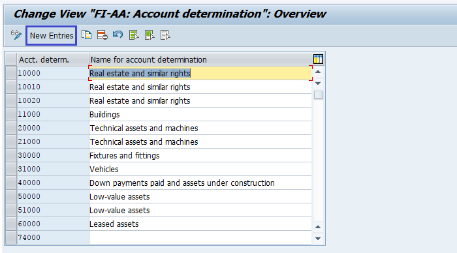Select the row marker for 10000
This screenshot has height=253, width=457.
(11, 73)
